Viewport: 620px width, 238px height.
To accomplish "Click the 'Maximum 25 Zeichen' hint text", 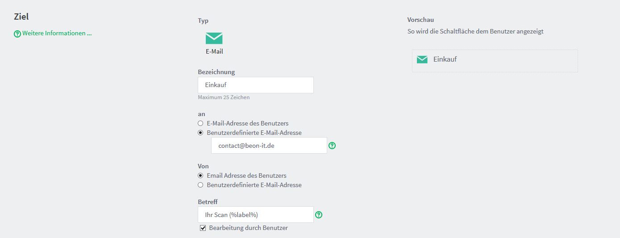I will pos(224,97).
